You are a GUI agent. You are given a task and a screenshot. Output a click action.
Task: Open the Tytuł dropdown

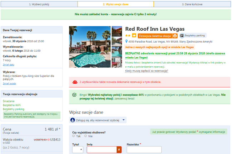pos(78,150)
